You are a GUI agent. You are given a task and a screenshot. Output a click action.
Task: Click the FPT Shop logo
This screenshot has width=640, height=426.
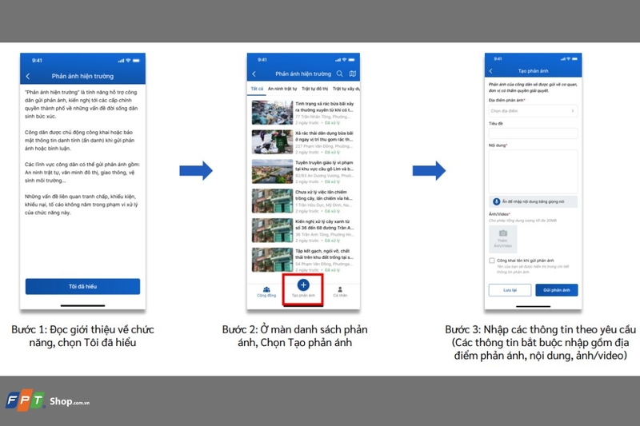pos(47,400)
